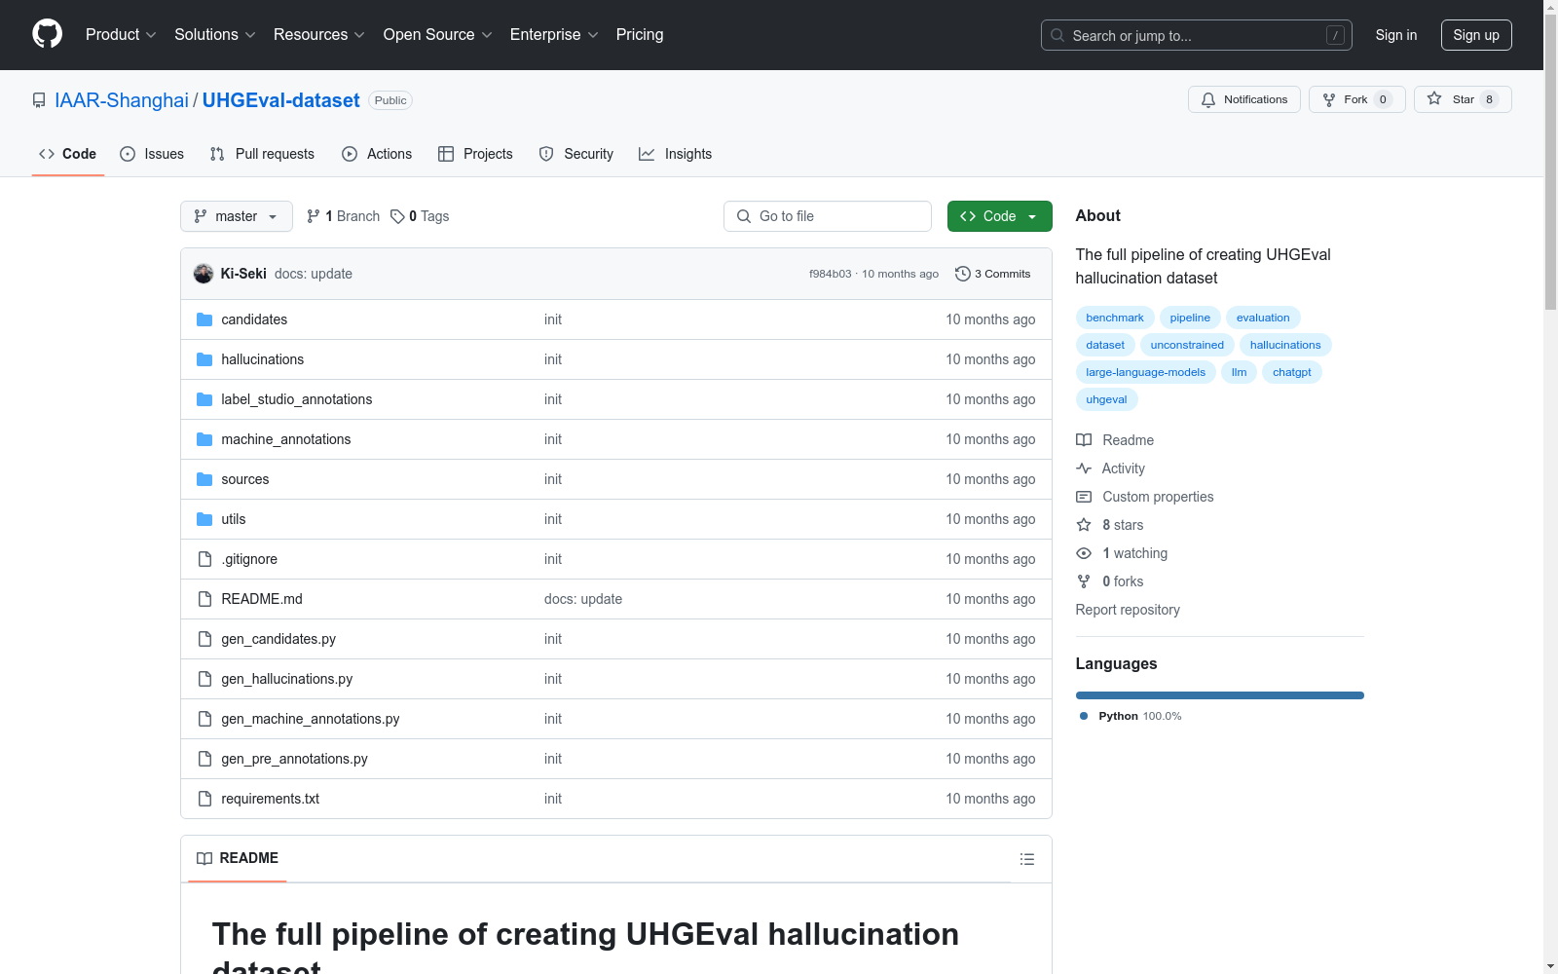Open the gen_pre_annotations.py file
The width and height of the screenshot is (1558, 974).
294,759
